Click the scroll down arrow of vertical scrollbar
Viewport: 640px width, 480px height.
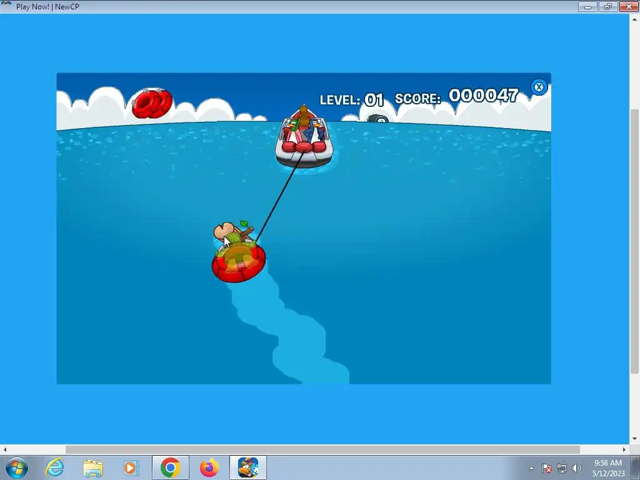tap(634, 439)
